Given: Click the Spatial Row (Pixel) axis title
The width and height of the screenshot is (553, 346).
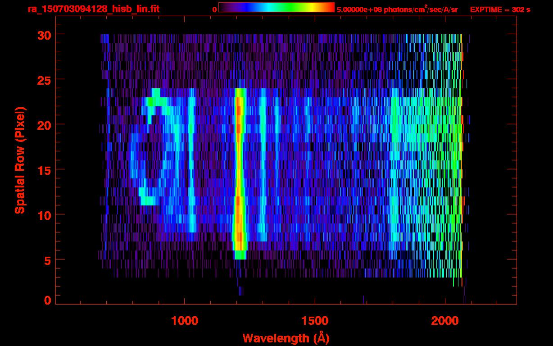Looking at the screenshot, I should (20, 160).
